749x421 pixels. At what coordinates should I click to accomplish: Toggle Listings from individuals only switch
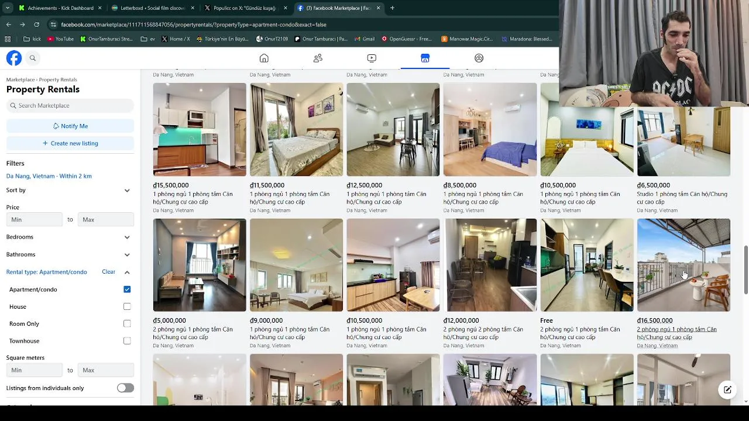125,388
